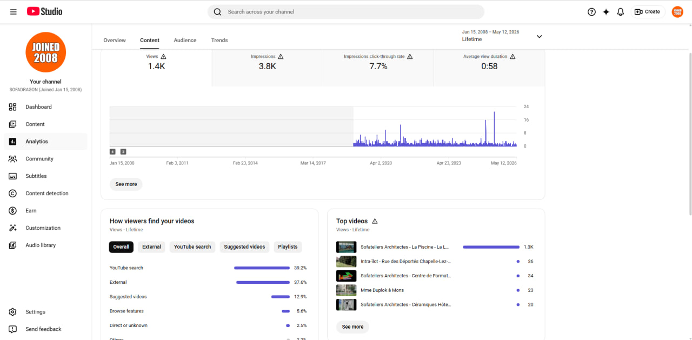Image resolution: width=692 pixels, height=340 pixels.
Task: Click the Direct or unknown 2.5% row
Action: pos(208,325)
